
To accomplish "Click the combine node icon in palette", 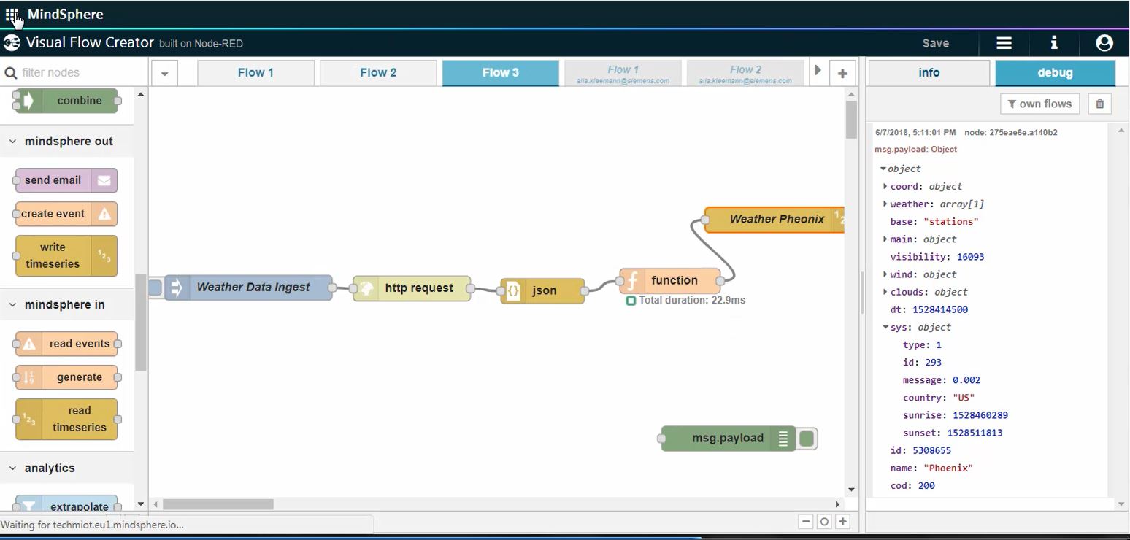I will click(29, 101).
